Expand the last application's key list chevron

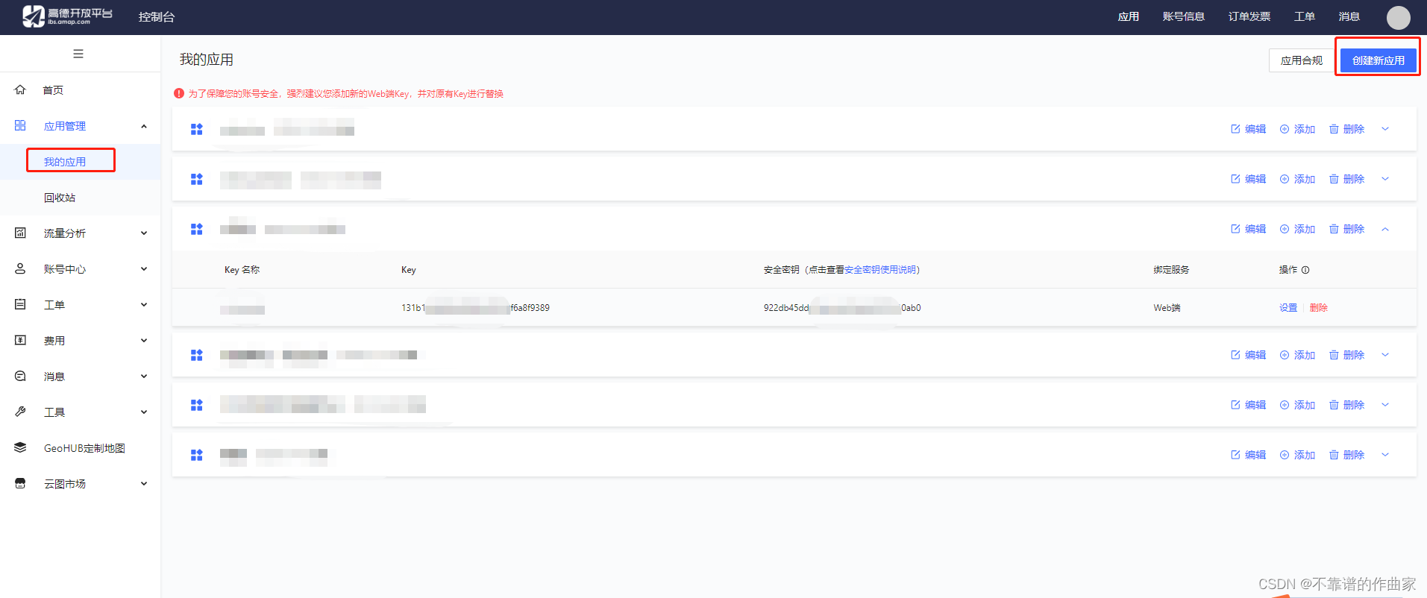[1385, 455]
